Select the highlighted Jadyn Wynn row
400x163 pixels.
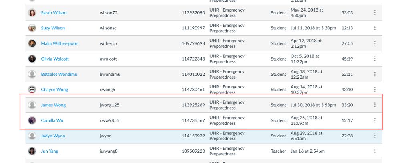203,136
